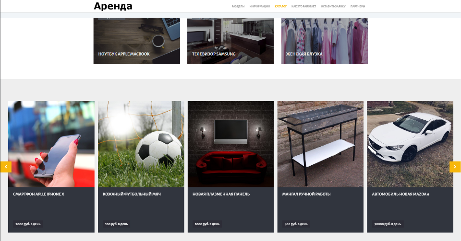The height and width of the screenshot is (241, 461).
Task: Select Как это работает in navigation
Action: pyautogui.click(x=303, y=6)
